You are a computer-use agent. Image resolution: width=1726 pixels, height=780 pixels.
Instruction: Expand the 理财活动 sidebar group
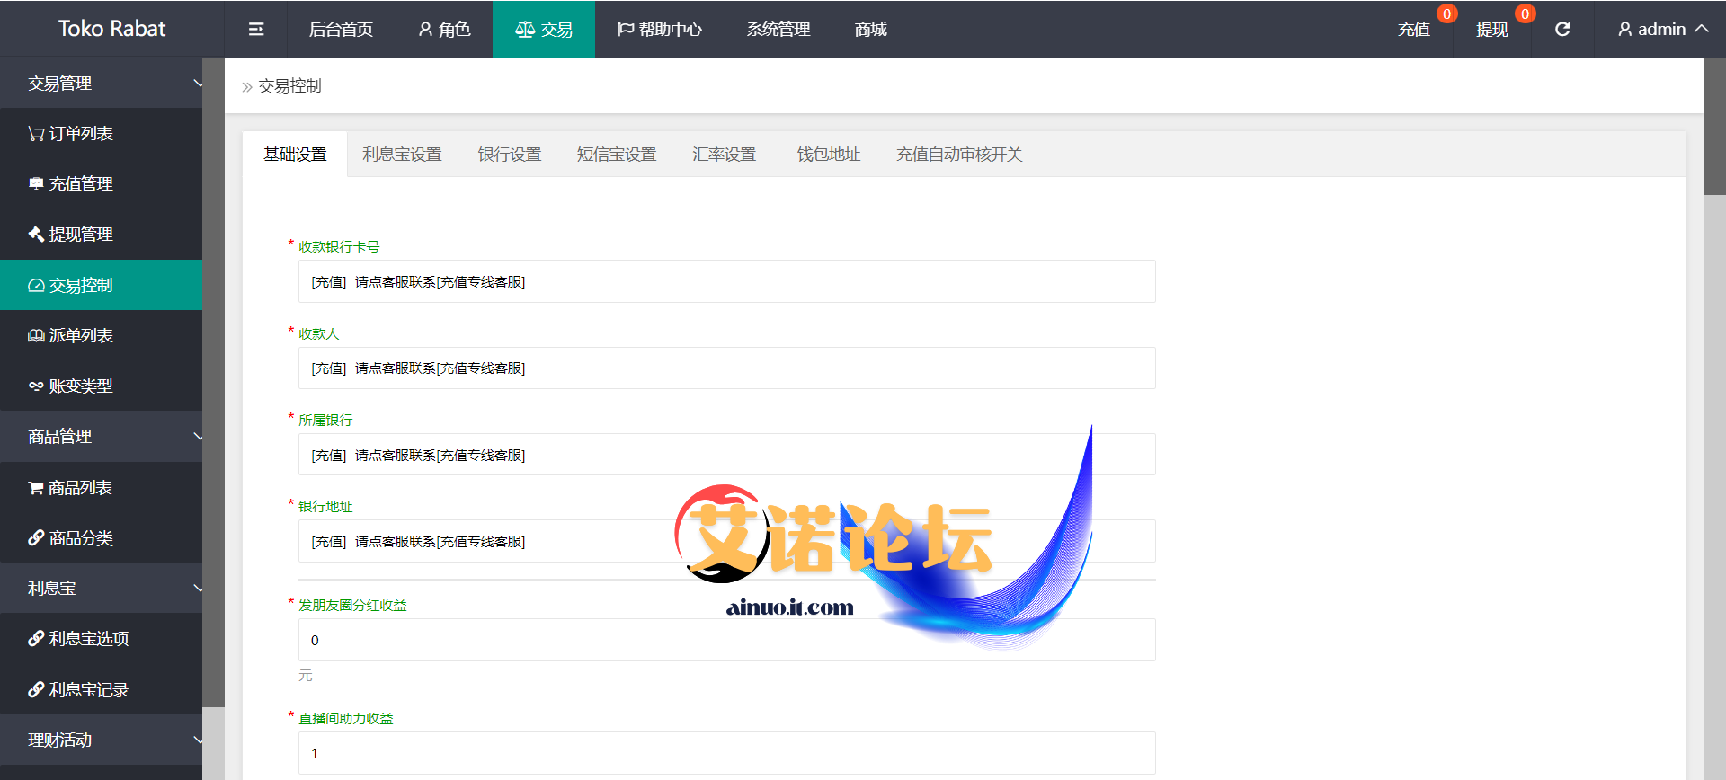(101, 740)
